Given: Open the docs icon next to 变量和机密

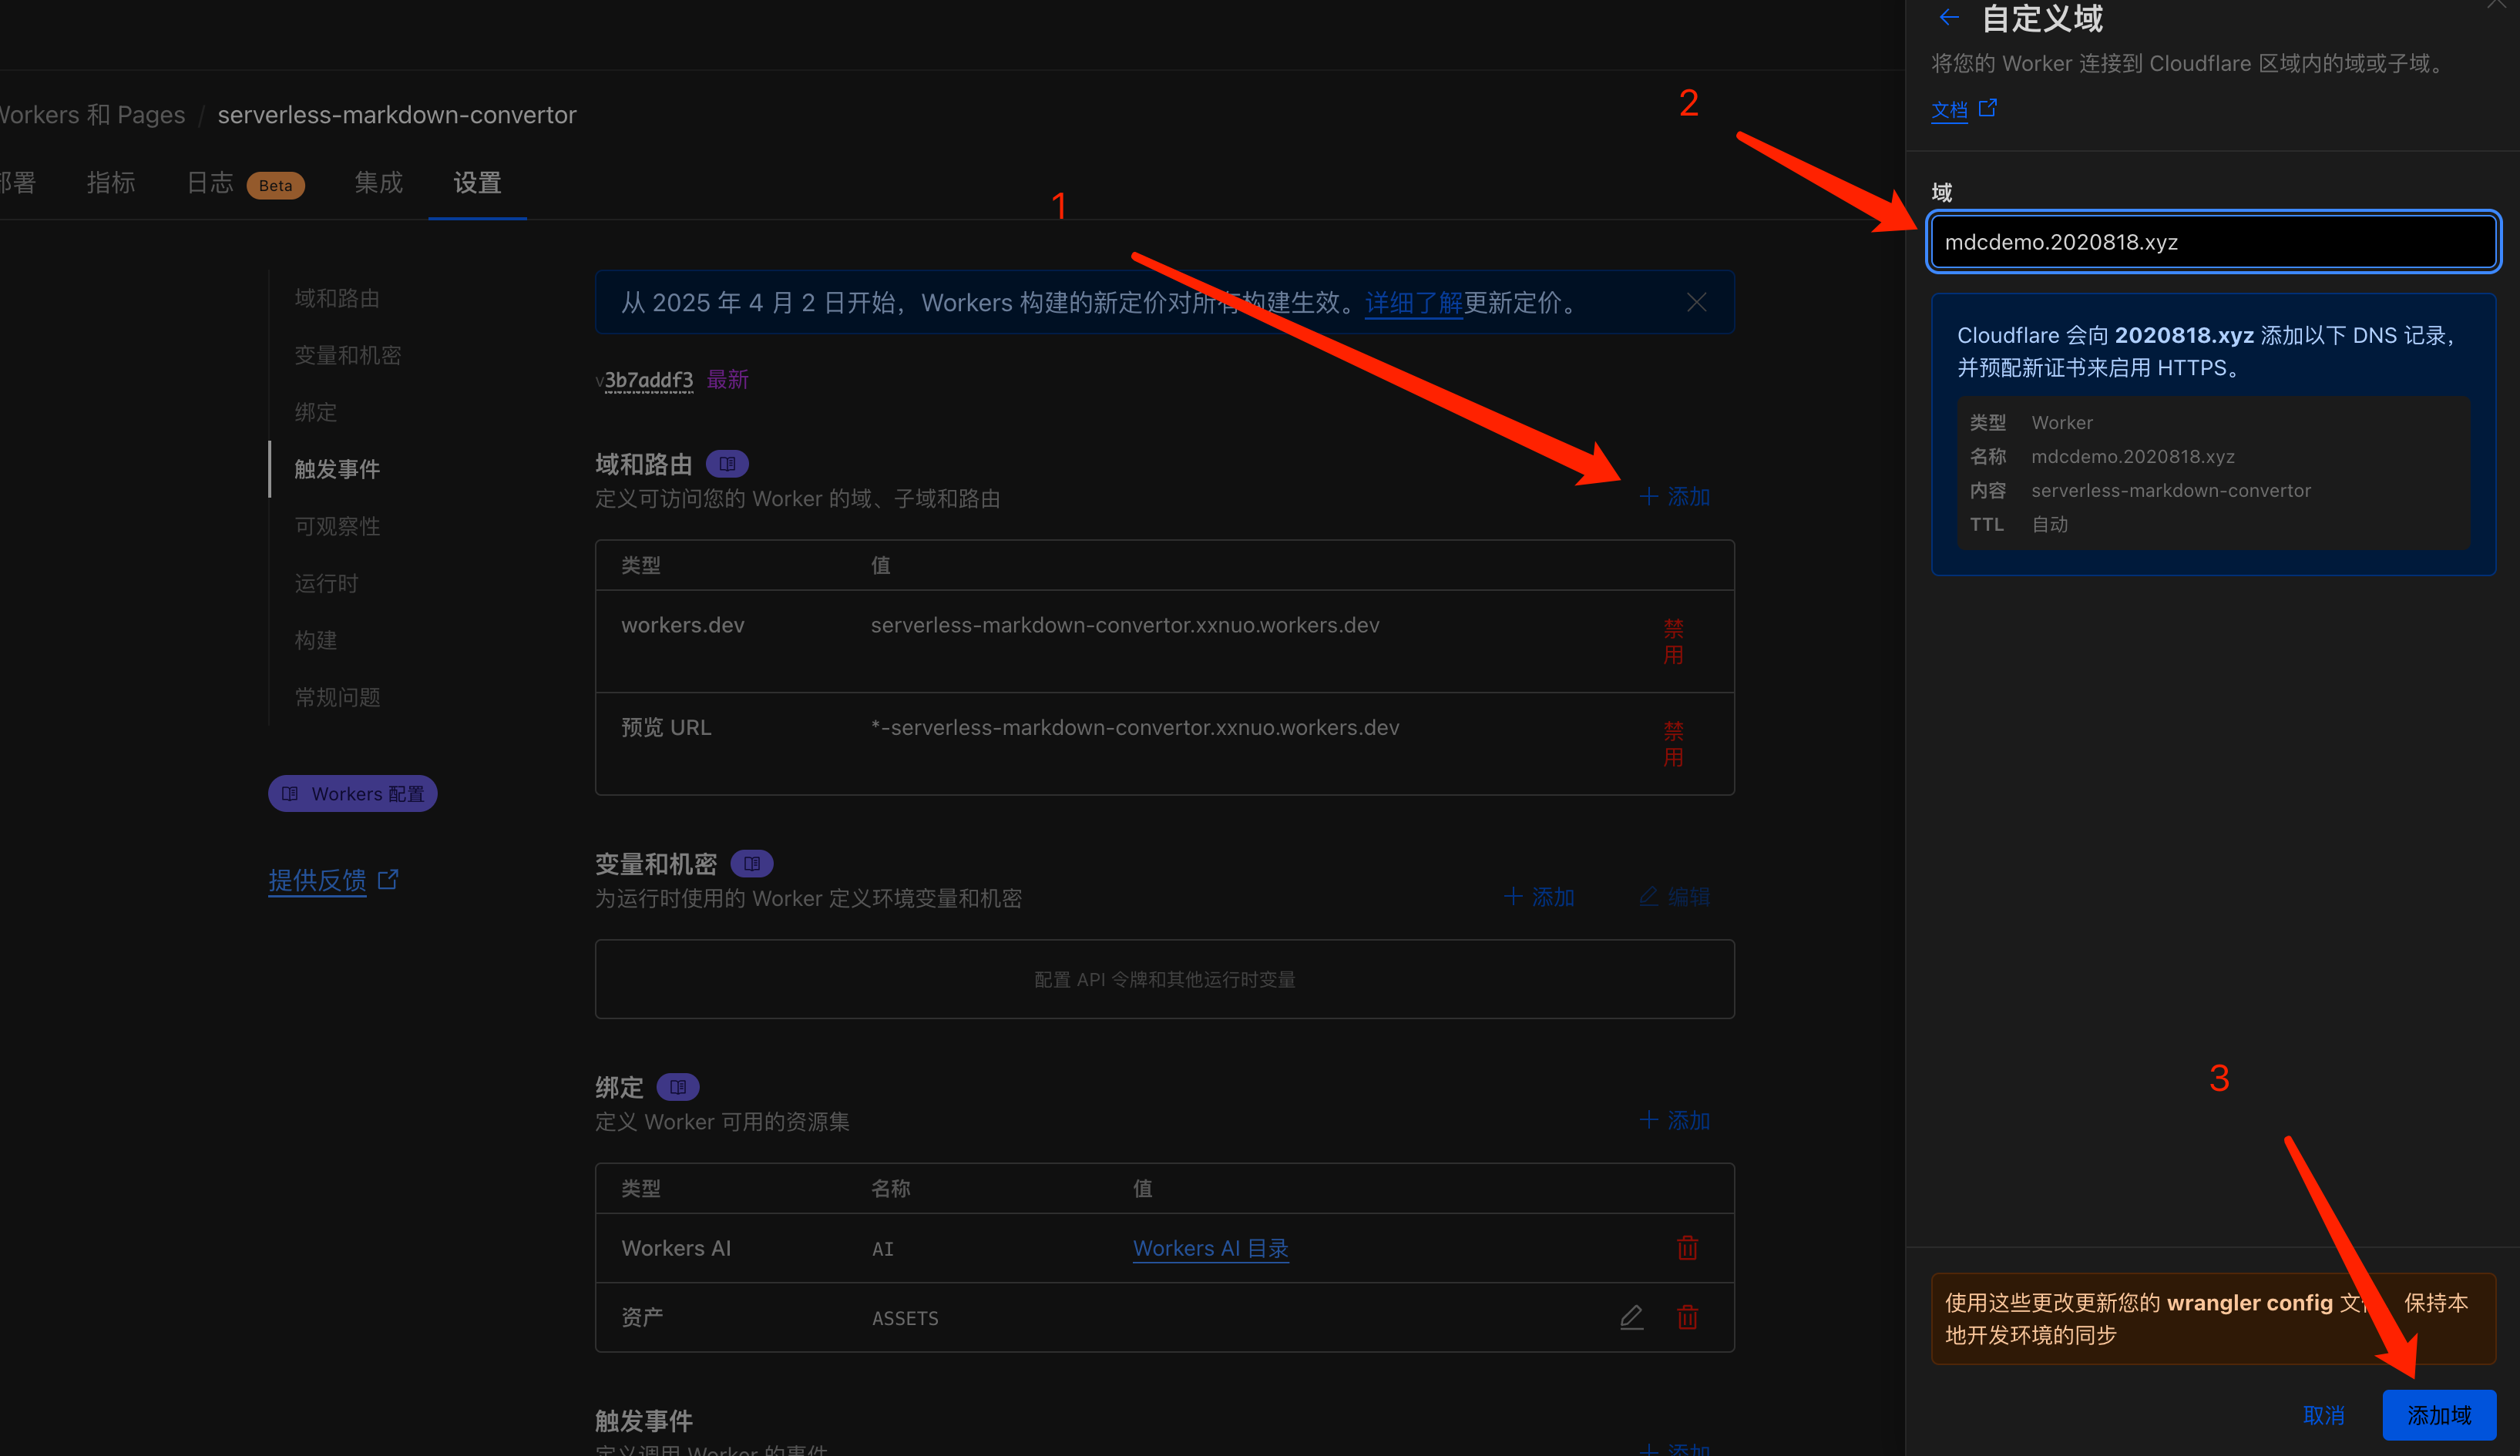Looking at the screenshot, I should point(751,864).
